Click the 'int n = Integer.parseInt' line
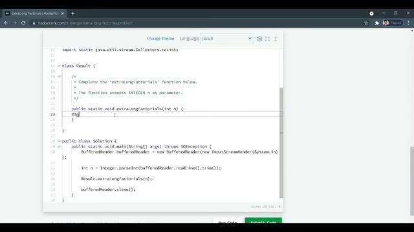This screenshot has width=414, height=232. (x=151, y=168)
